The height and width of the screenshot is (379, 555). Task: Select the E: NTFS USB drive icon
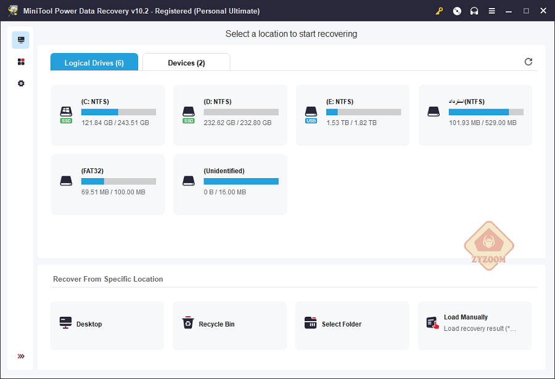click(x=311, y=115)
